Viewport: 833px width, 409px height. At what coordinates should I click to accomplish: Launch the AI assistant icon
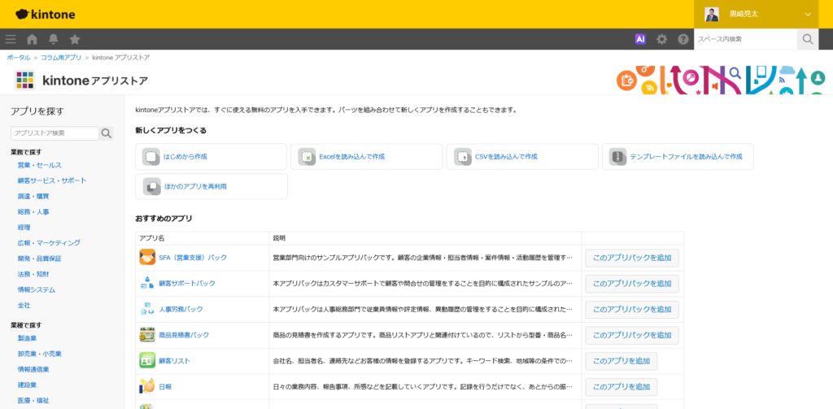[640, 39]
